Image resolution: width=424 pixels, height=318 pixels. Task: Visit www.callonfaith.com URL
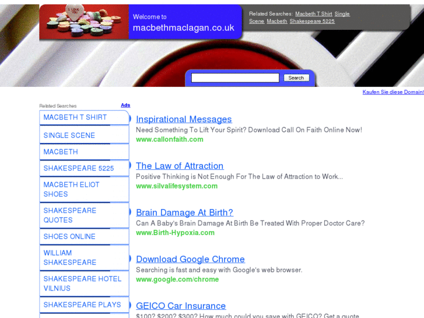pos(170,139)
